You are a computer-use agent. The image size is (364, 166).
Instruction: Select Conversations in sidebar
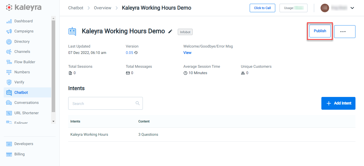(26, 103)
